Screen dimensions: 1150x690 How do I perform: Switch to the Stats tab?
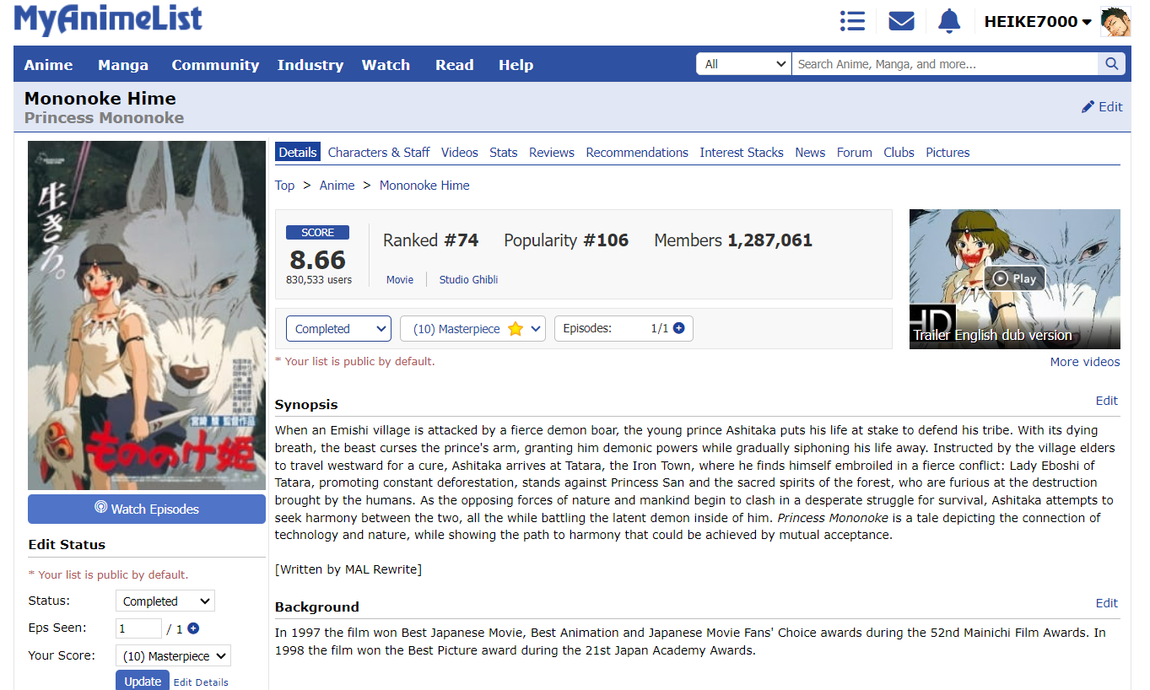click(504, 153)
